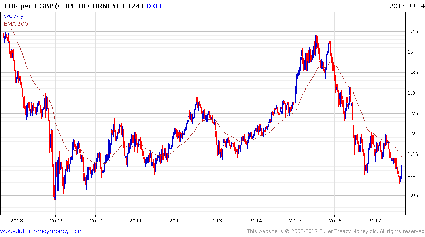Click the Fuller Treacy Money copyright notice
Viewport: 425px width, 237px height.
click(x=336, y=231)
